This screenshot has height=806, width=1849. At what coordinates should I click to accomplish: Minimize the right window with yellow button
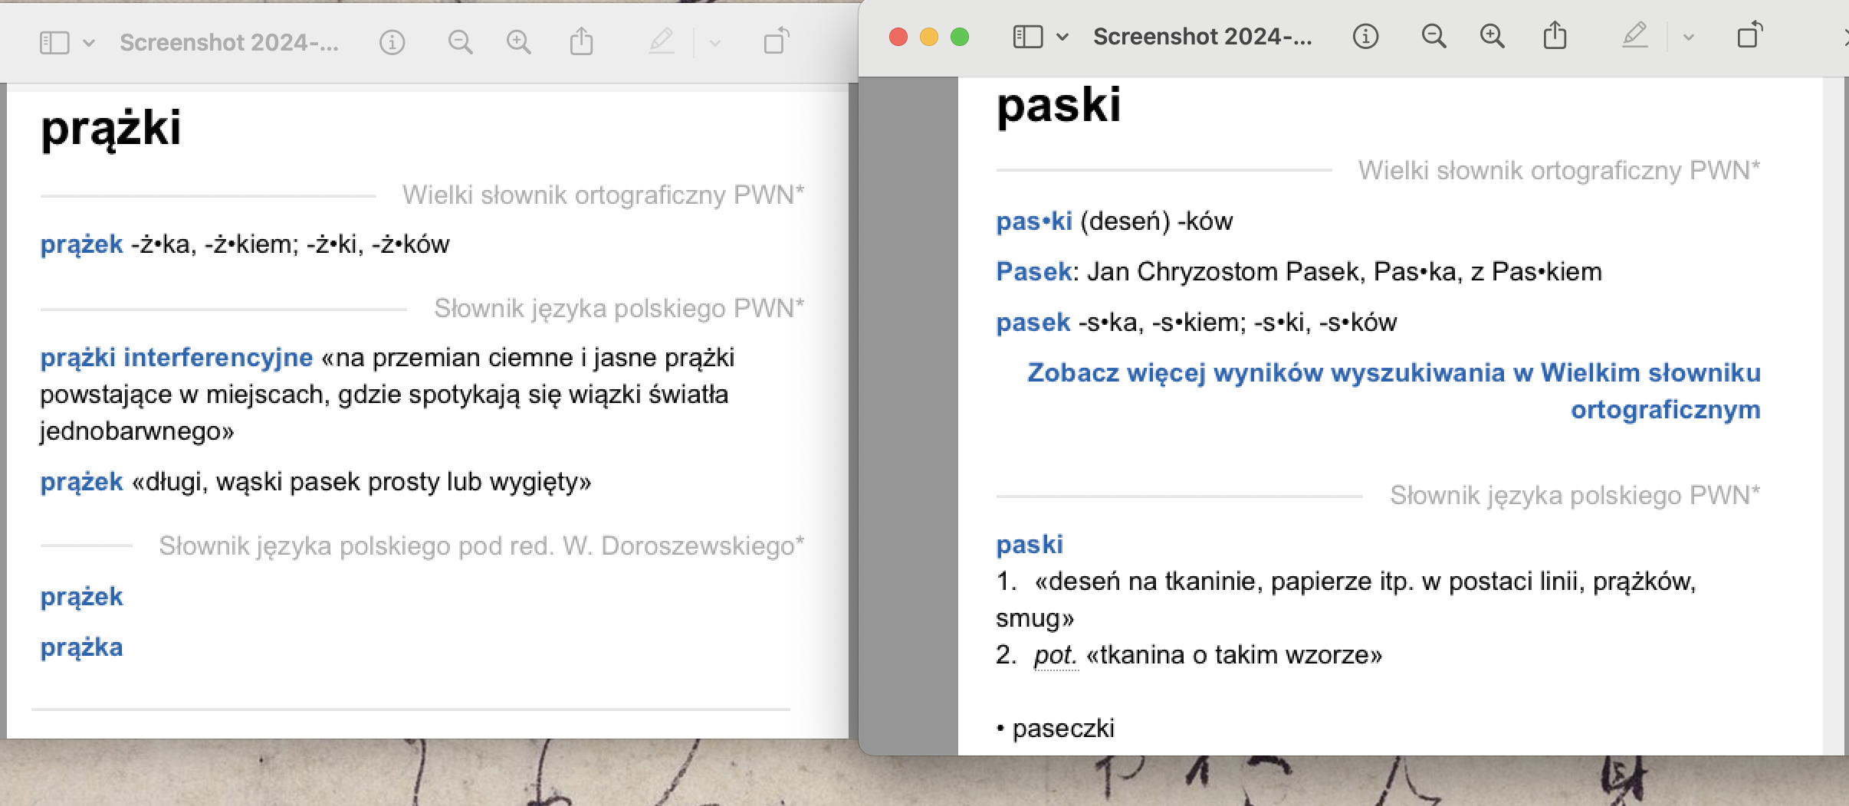(928, 37)
